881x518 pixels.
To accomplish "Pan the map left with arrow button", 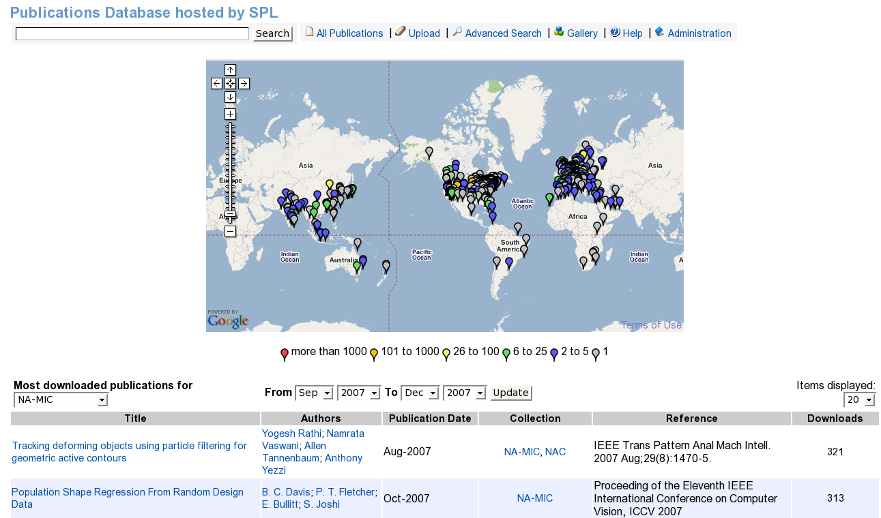I will pos(216,83).
